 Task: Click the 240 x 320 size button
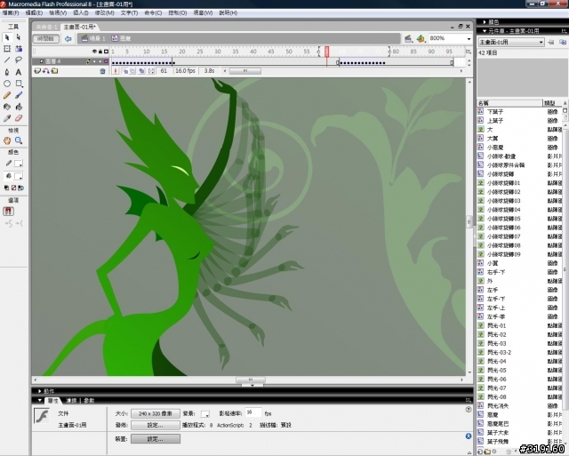pyautogui.click(x=156, y=413)
